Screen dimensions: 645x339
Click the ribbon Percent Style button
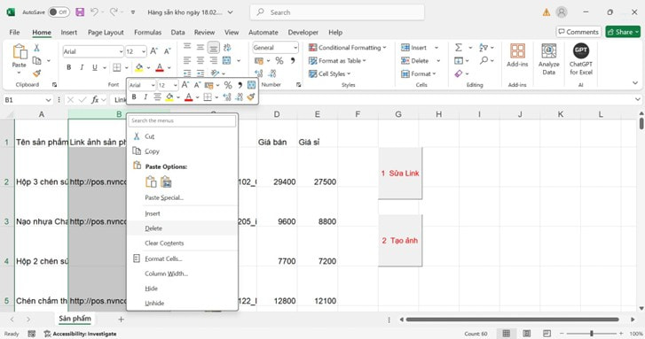tap(279, 61)
